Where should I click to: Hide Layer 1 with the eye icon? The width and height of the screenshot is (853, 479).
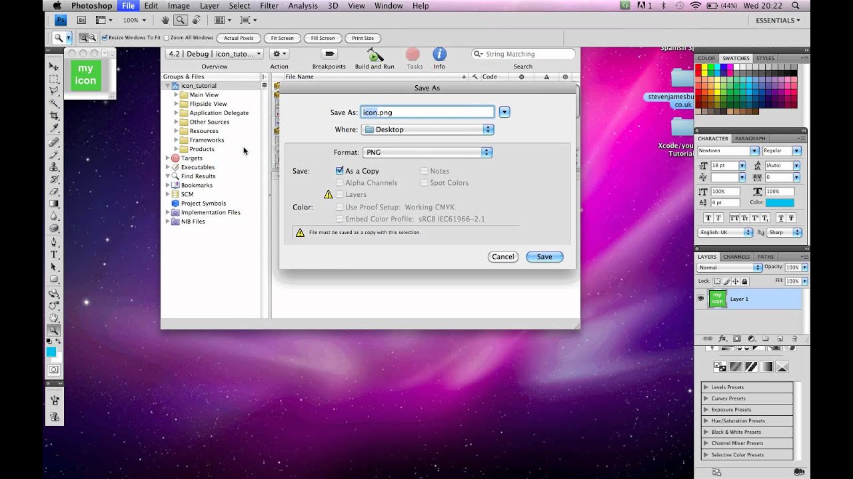[700, 299]
